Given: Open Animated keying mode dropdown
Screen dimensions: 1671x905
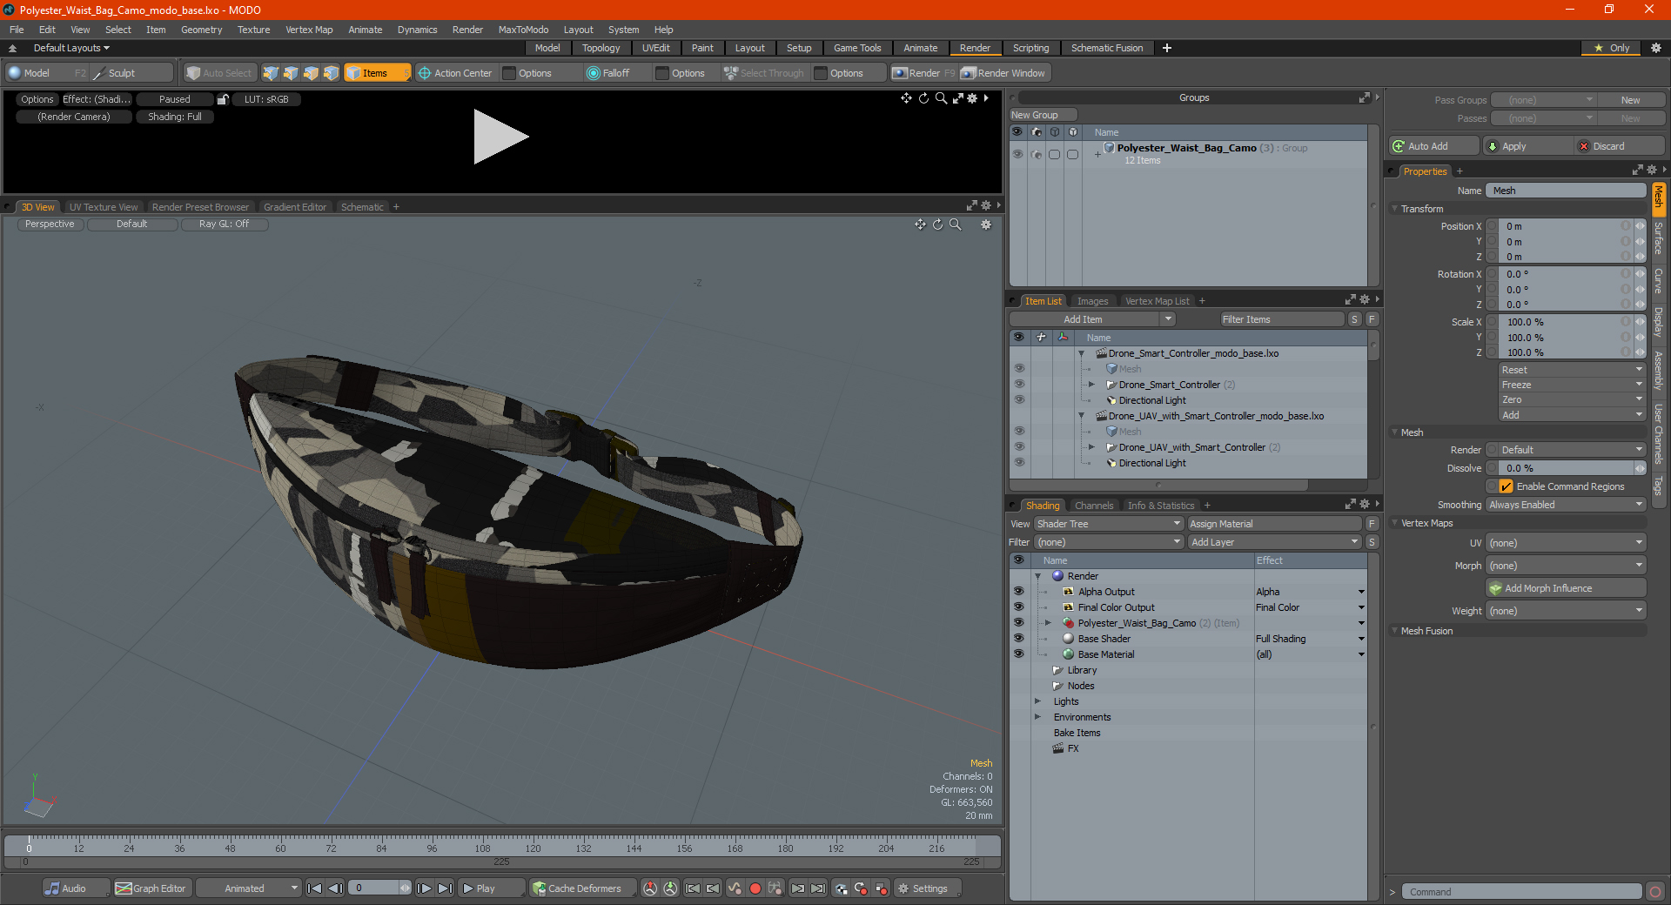Looking at the screenshot, I should pyautogui.click(x=248, y=888).
